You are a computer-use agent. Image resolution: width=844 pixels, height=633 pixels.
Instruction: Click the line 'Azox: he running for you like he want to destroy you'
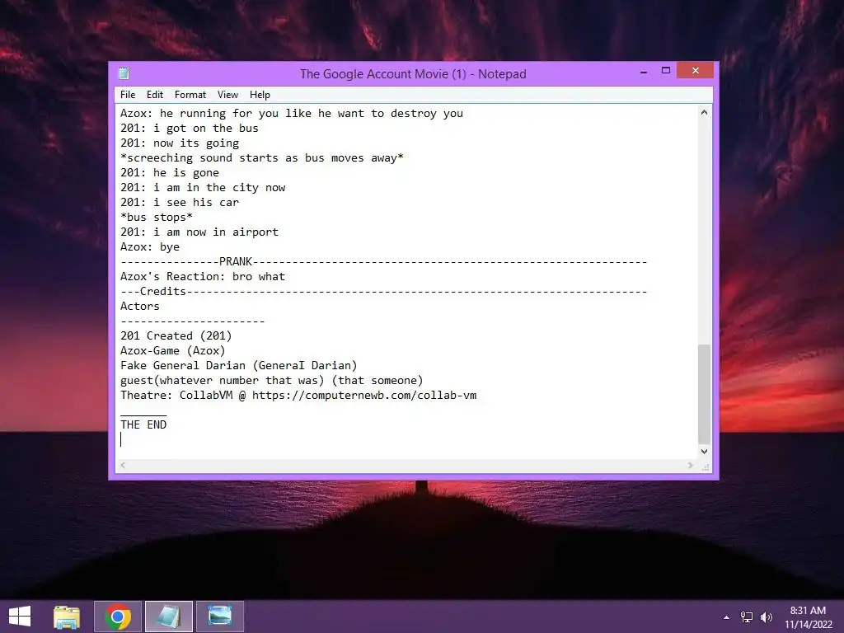coord(291,114)
